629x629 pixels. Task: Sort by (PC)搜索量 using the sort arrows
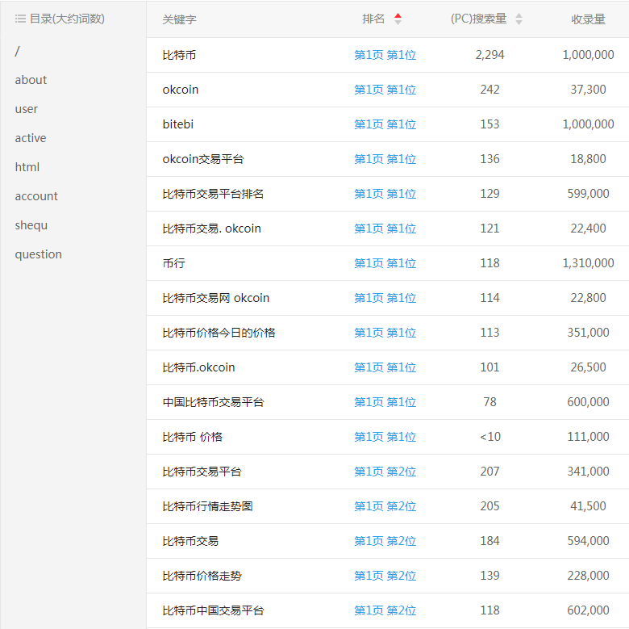click(x=519, y=19)
